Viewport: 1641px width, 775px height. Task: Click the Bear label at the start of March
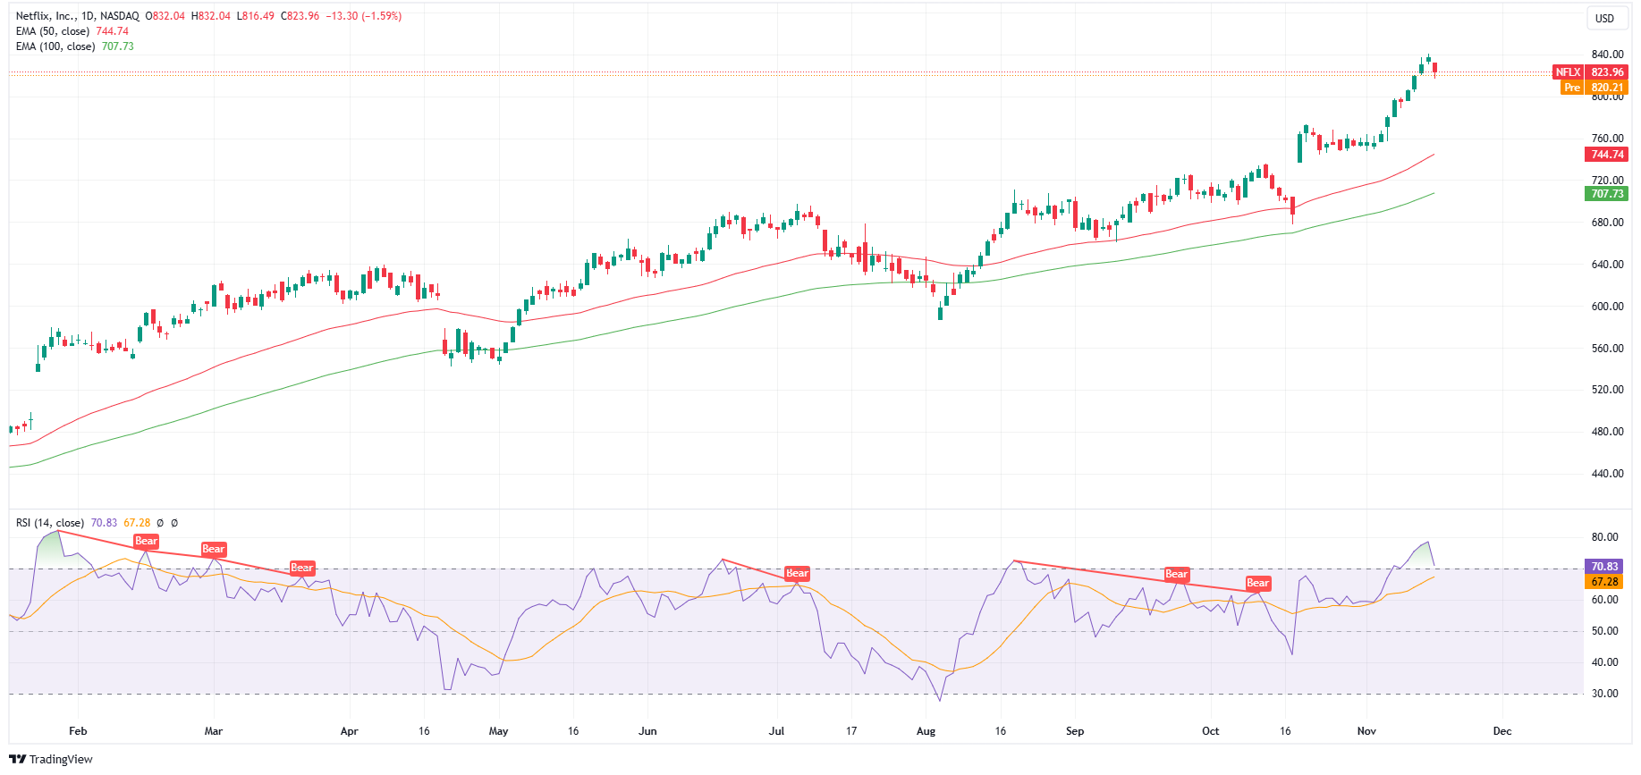point(214,549)
